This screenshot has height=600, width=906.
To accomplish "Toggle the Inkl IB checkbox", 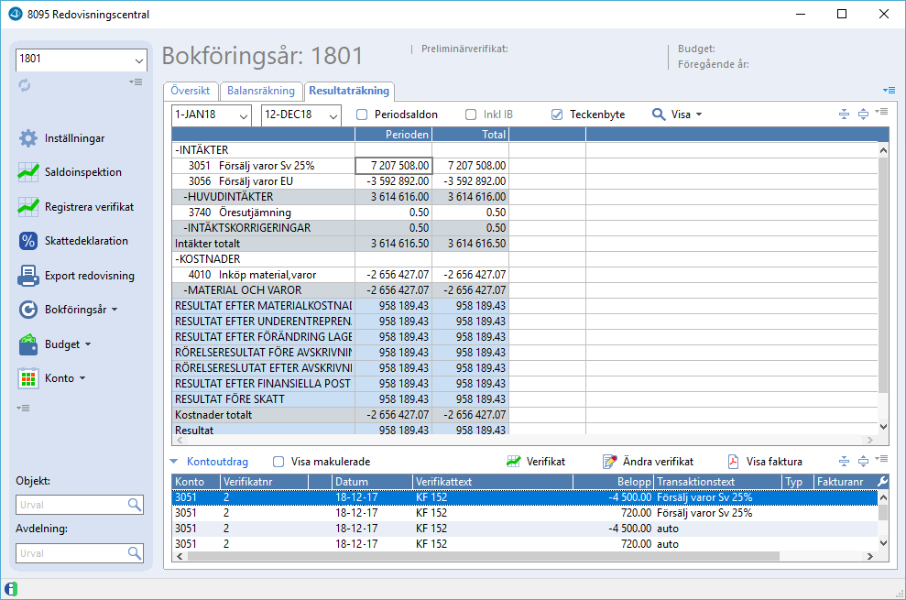I will (471, 115).
